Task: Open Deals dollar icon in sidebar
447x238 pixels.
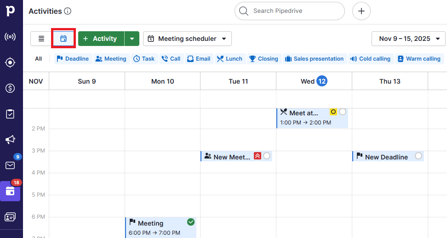Action: click(10, 88)
